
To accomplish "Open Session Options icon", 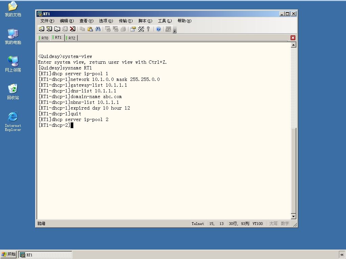I will click(133, 29).
